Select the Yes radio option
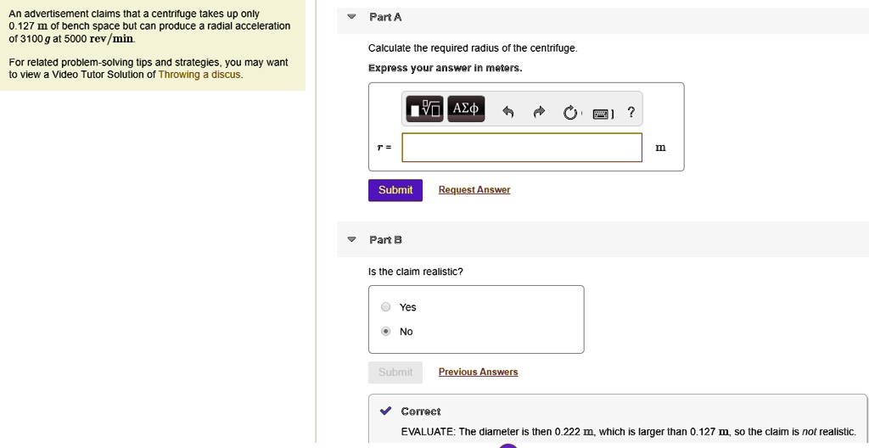This screenshot has height=448, width=869. (x=386, y=307)
